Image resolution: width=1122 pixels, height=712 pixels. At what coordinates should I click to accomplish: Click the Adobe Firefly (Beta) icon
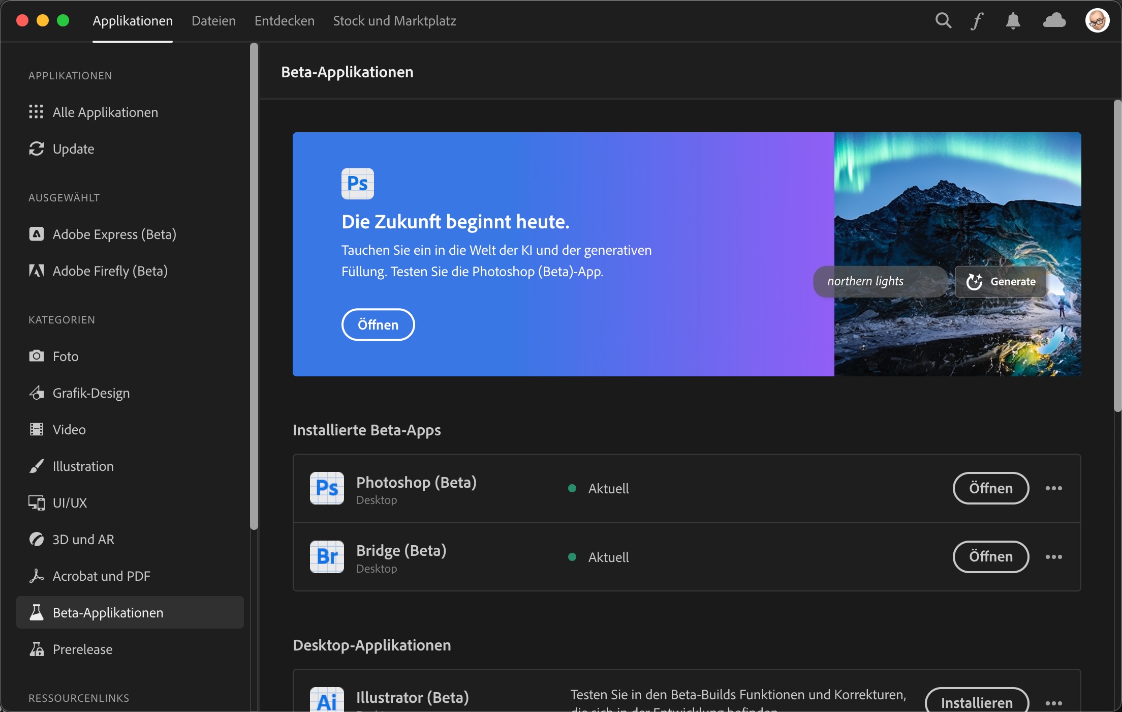[x=36, y=271]
